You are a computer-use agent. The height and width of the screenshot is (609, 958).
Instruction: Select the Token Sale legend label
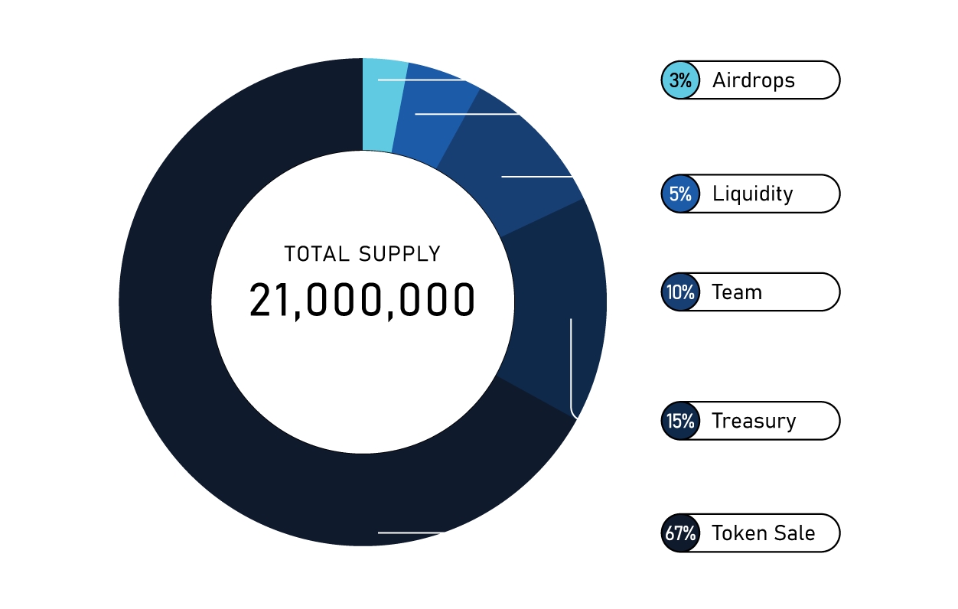click(763, 533)
